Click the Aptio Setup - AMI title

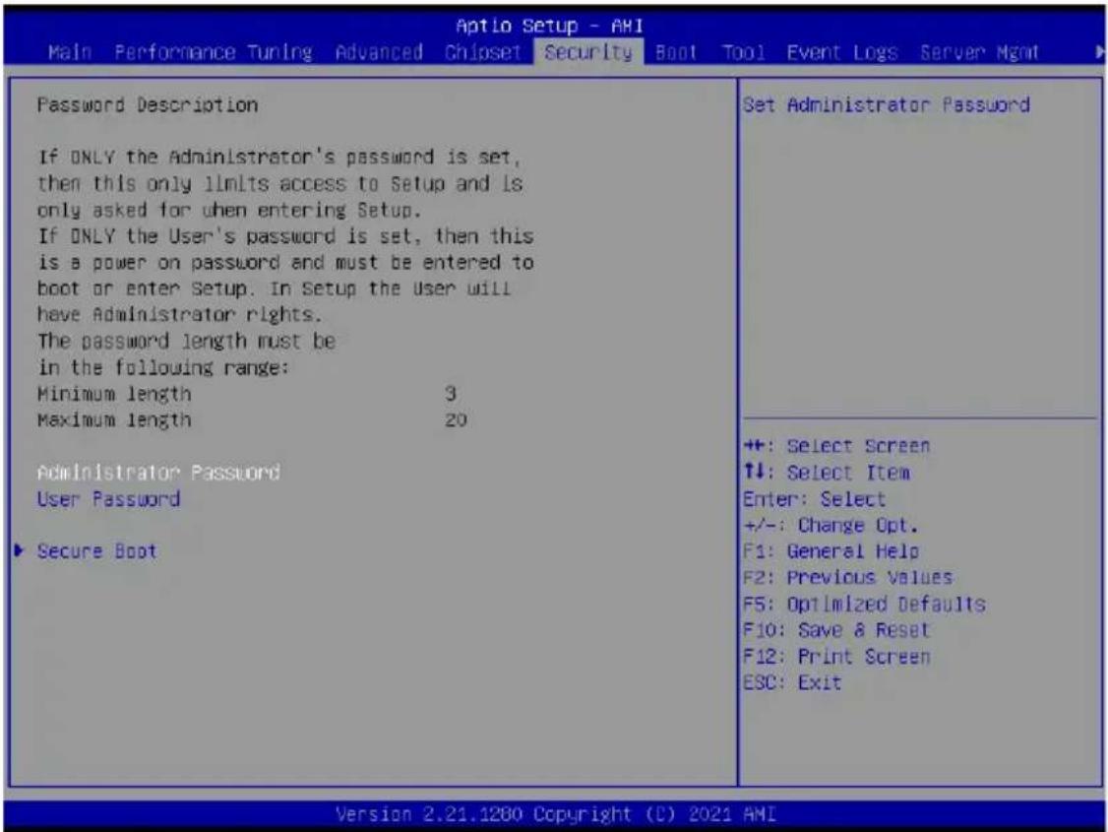(x=549, y=27)
